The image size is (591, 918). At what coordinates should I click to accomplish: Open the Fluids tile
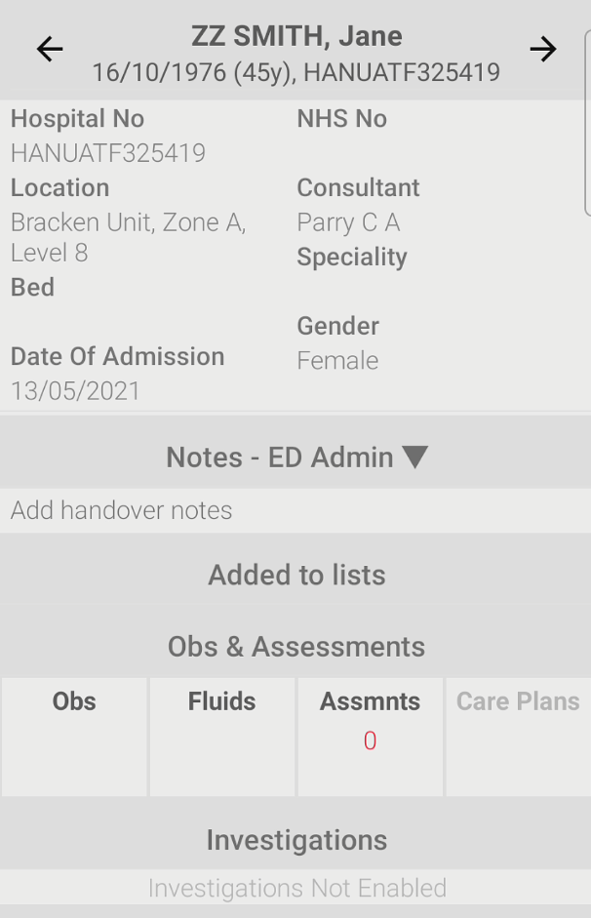coord(222,737)
